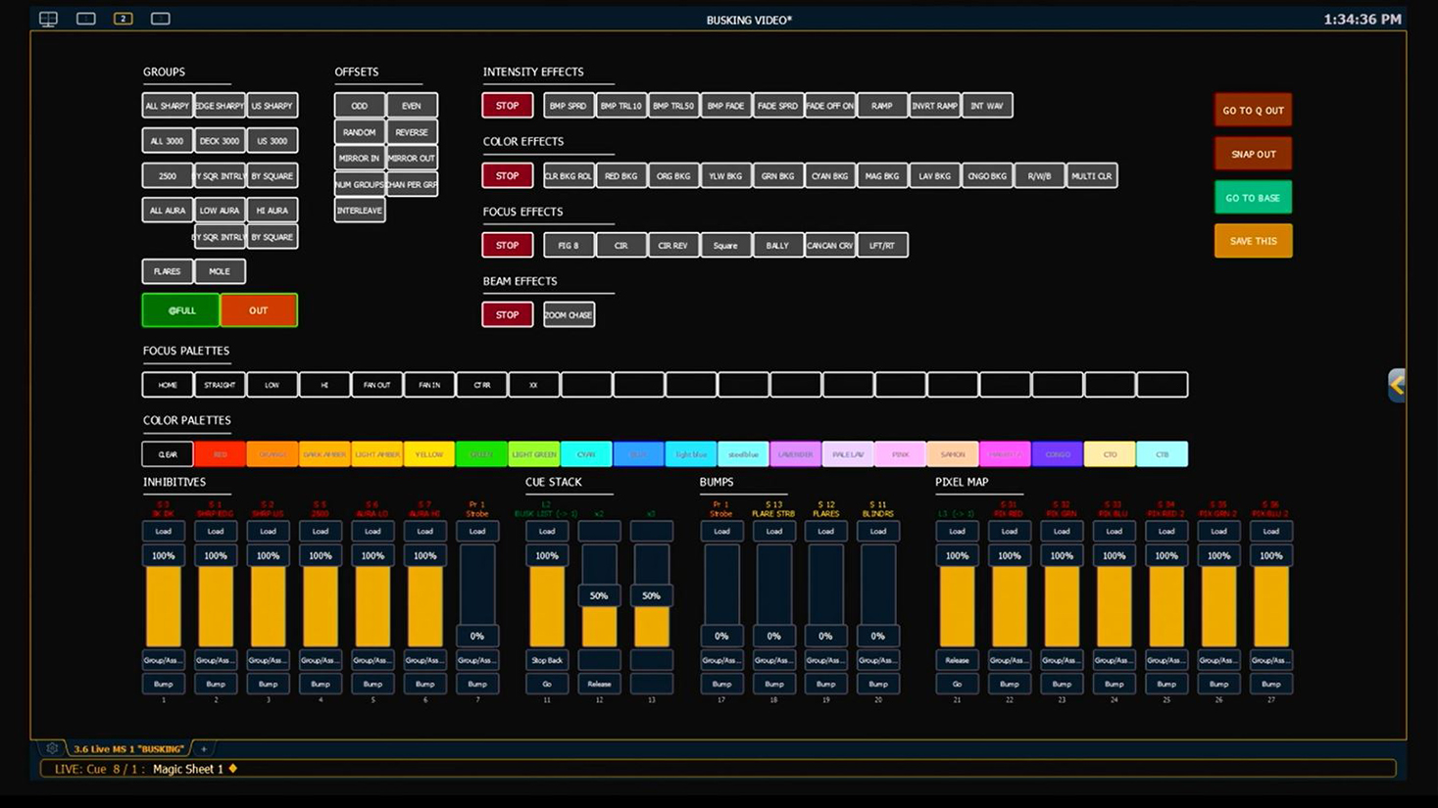Choose the RED color palette swatch
The width and height of the screenshot is (1438, 808).
(x=220, y=454)
